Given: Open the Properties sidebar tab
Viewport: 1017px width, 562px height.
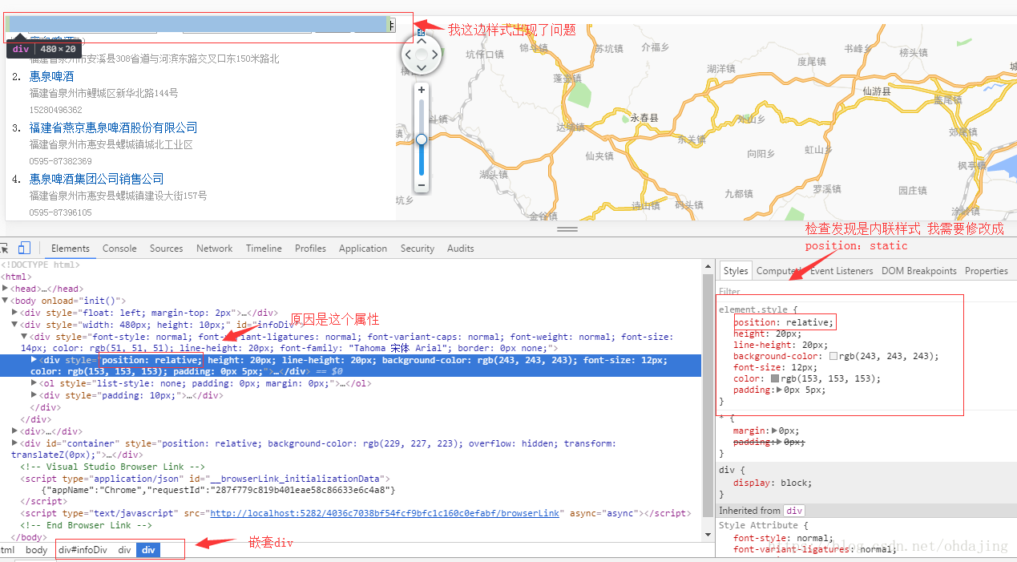Looking at the screenshot, I should (987, 271).
